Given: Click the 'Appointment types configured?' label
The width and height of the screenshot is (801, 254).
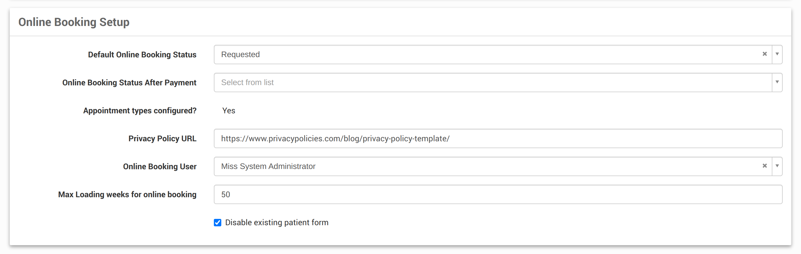Looking at the screenshot, I should click(x=140, y=111).
